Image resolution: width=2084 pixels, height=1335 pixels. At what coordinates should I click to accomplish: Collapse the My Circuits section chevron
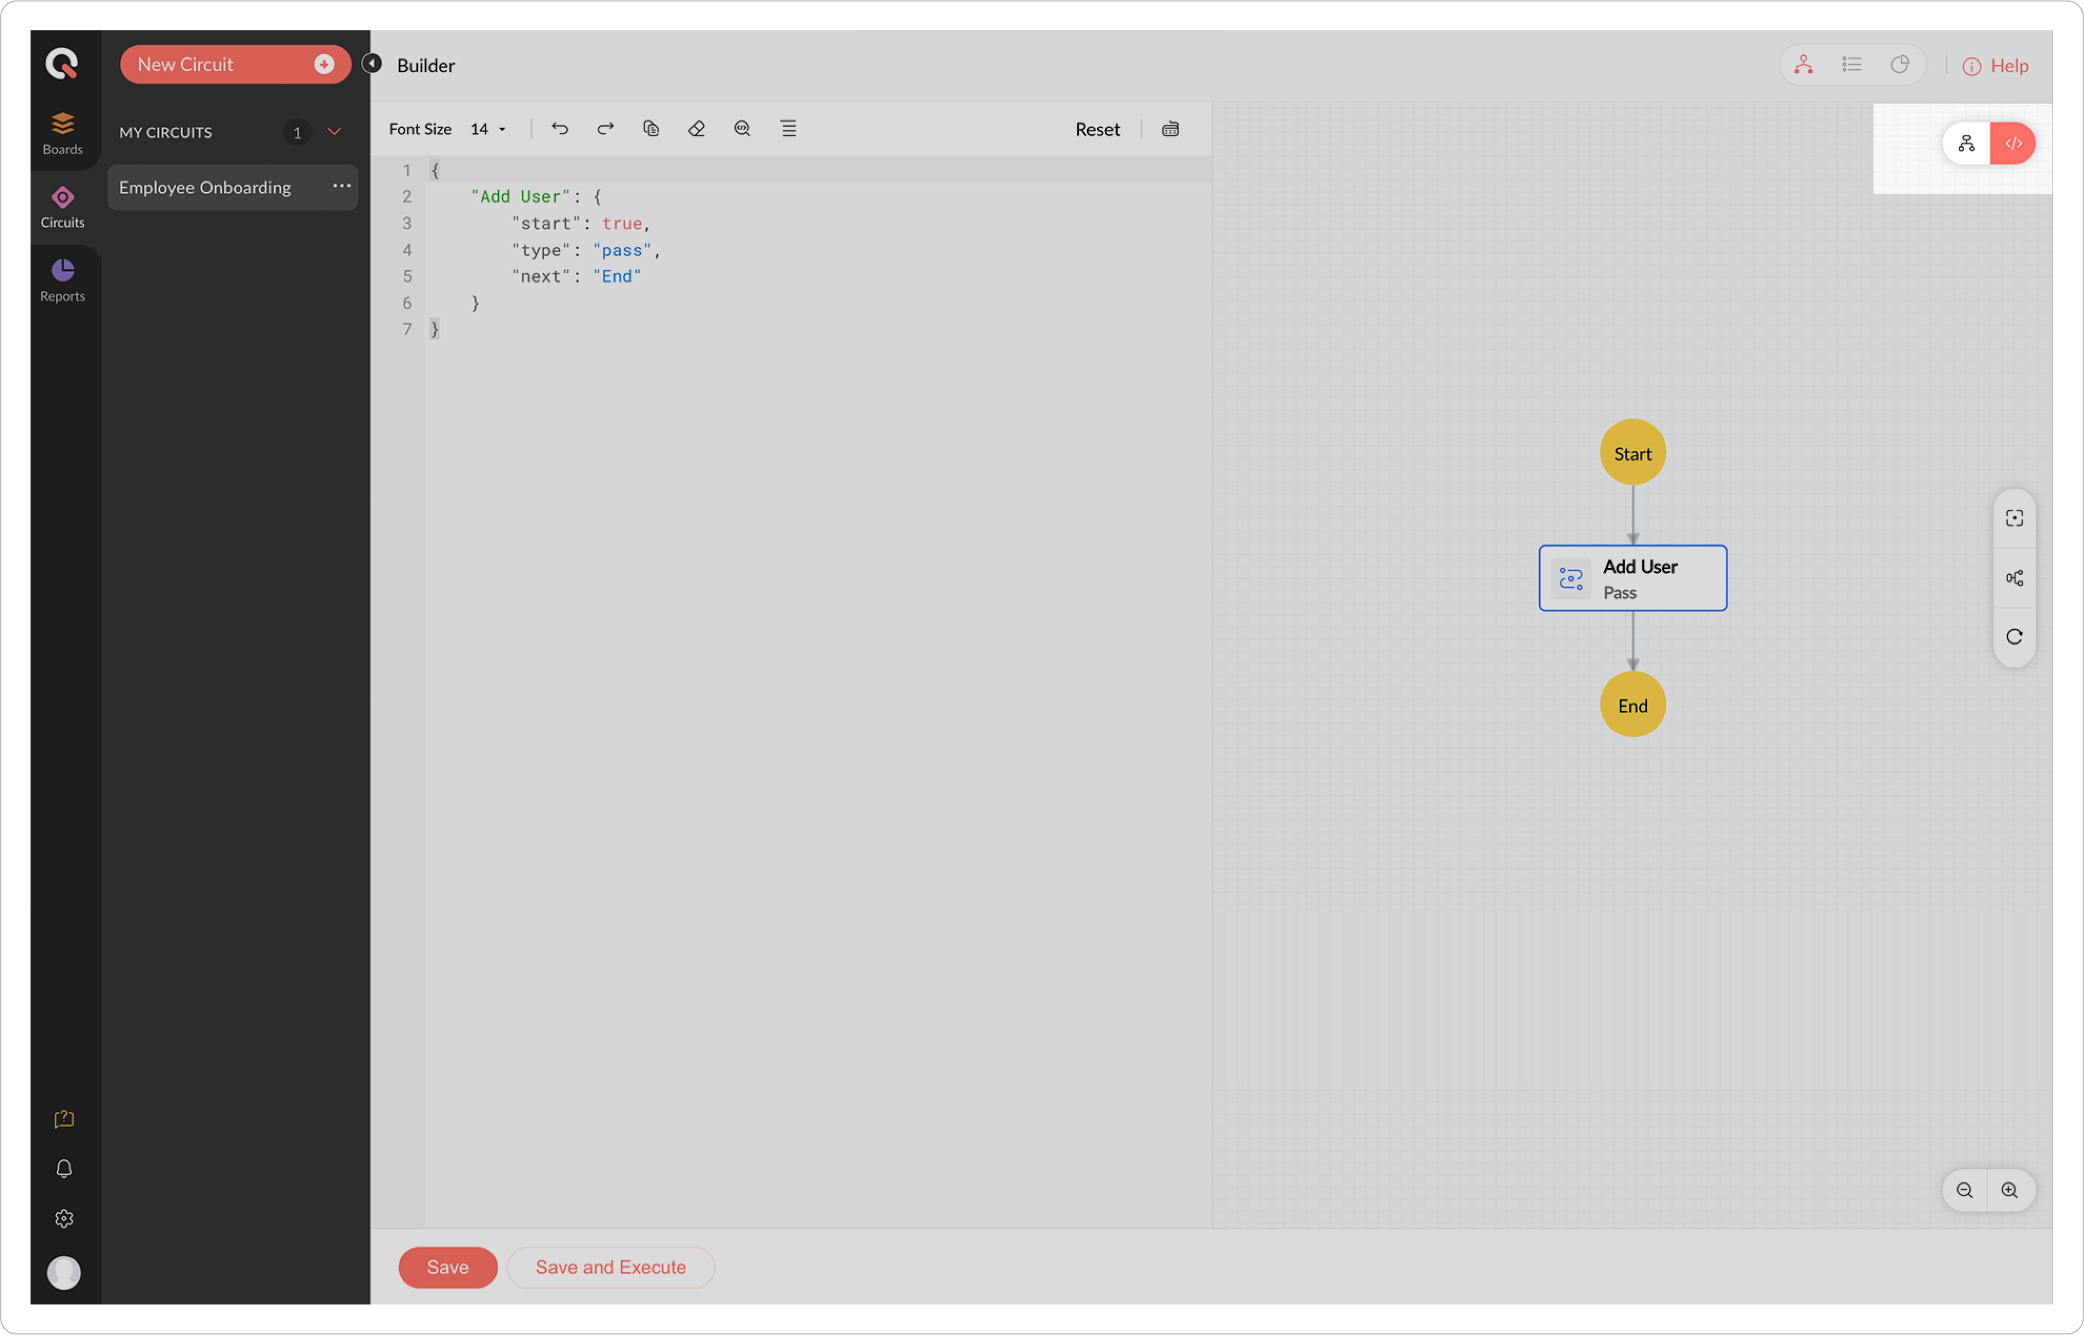pos(334,132)
